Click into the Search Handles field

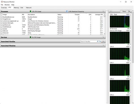pos(88,42)
